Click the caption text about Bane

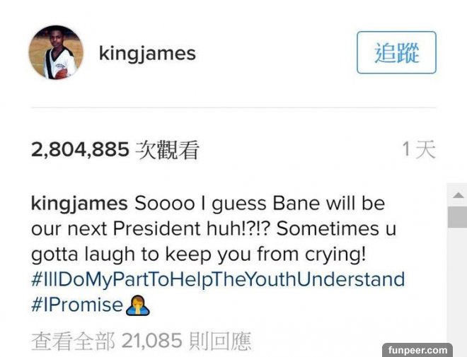click(214, 229)
